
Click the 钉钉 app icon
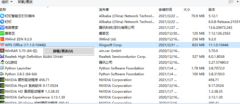point(2,22)
